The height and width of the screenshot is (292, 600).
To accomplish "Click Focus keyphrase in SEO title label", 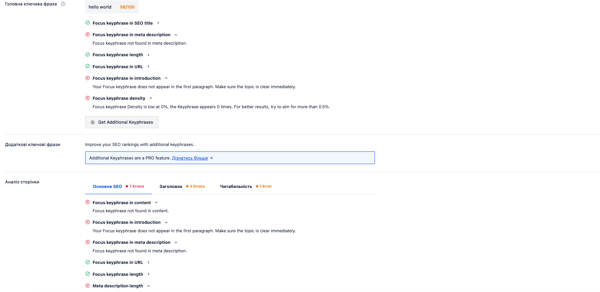I will (123, 23).
